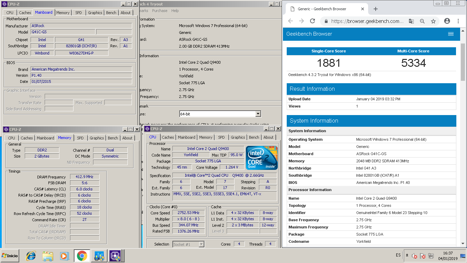Click the Core Voltage 1.264 V value
The image size is (467, 263).
click(x=232, y=167)
